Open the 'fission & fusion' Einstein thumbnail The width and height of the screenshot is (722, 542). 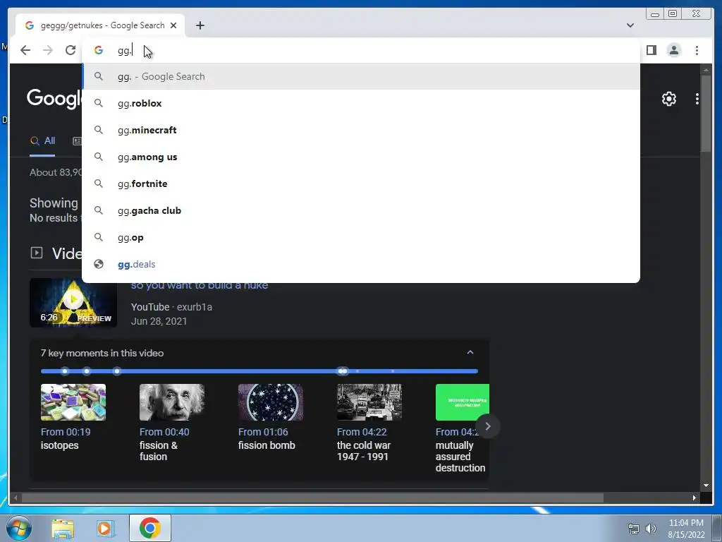tap(172, 402)
